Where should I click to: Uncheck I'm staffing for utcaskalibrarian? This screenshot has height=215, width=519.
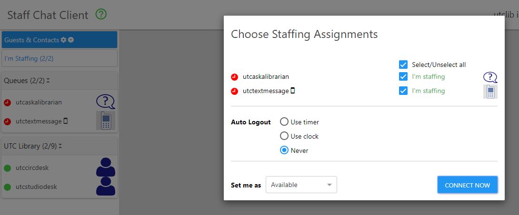pyautogui.click(x=403, y=76)
